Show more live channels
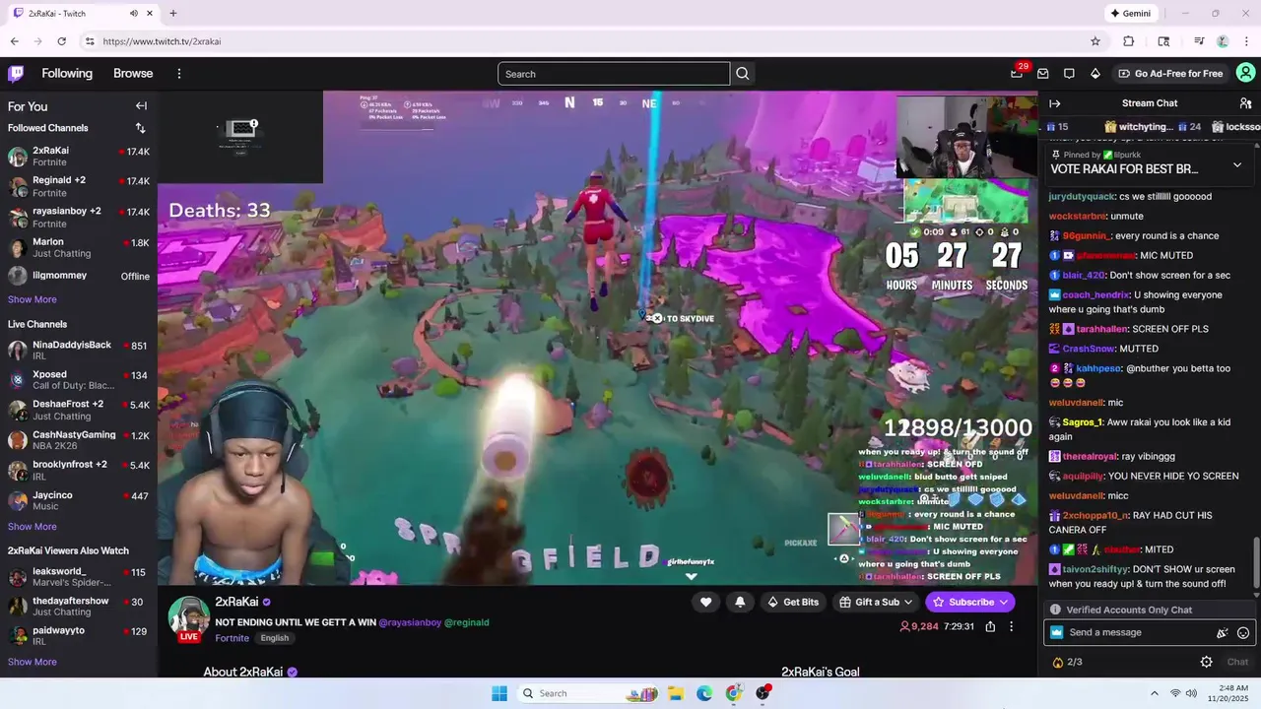Screen dimensions: 1261x709 click(x=33, y=527)
